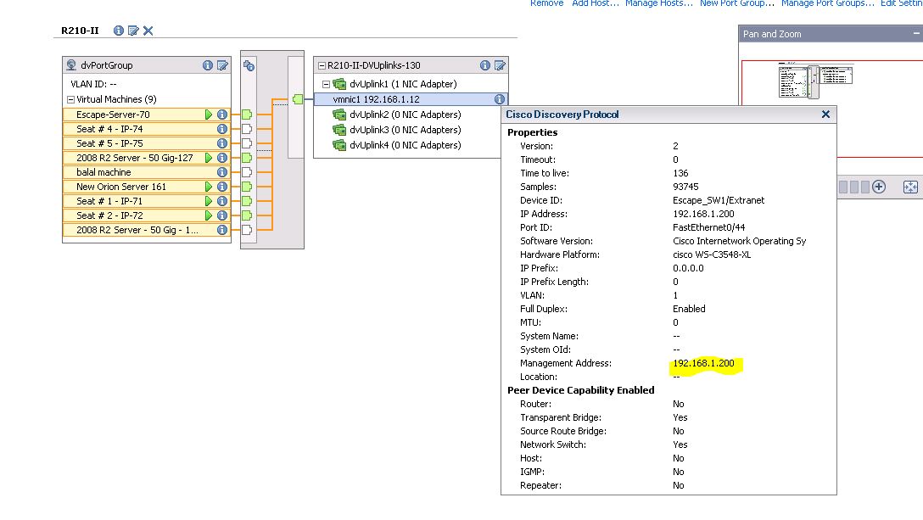This screenshot has width=923, height=520.
Task: Open info for 2008 R2 Server - 50 Gig-127
Action: point(222,158)
